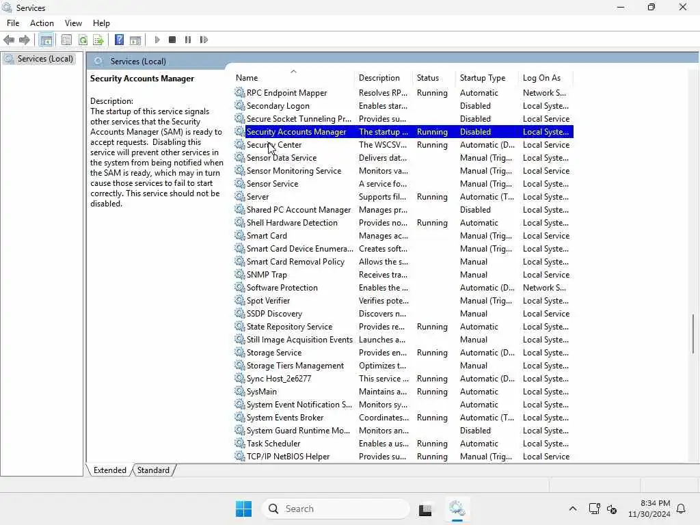Open the clock showing 8:34 PM
The image size is (700, 525).
click(649, 509)
